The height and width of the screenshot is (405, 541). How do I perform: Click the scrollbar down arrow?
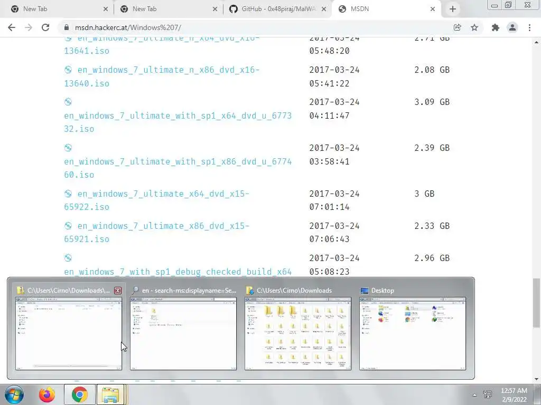pos(536,379)
